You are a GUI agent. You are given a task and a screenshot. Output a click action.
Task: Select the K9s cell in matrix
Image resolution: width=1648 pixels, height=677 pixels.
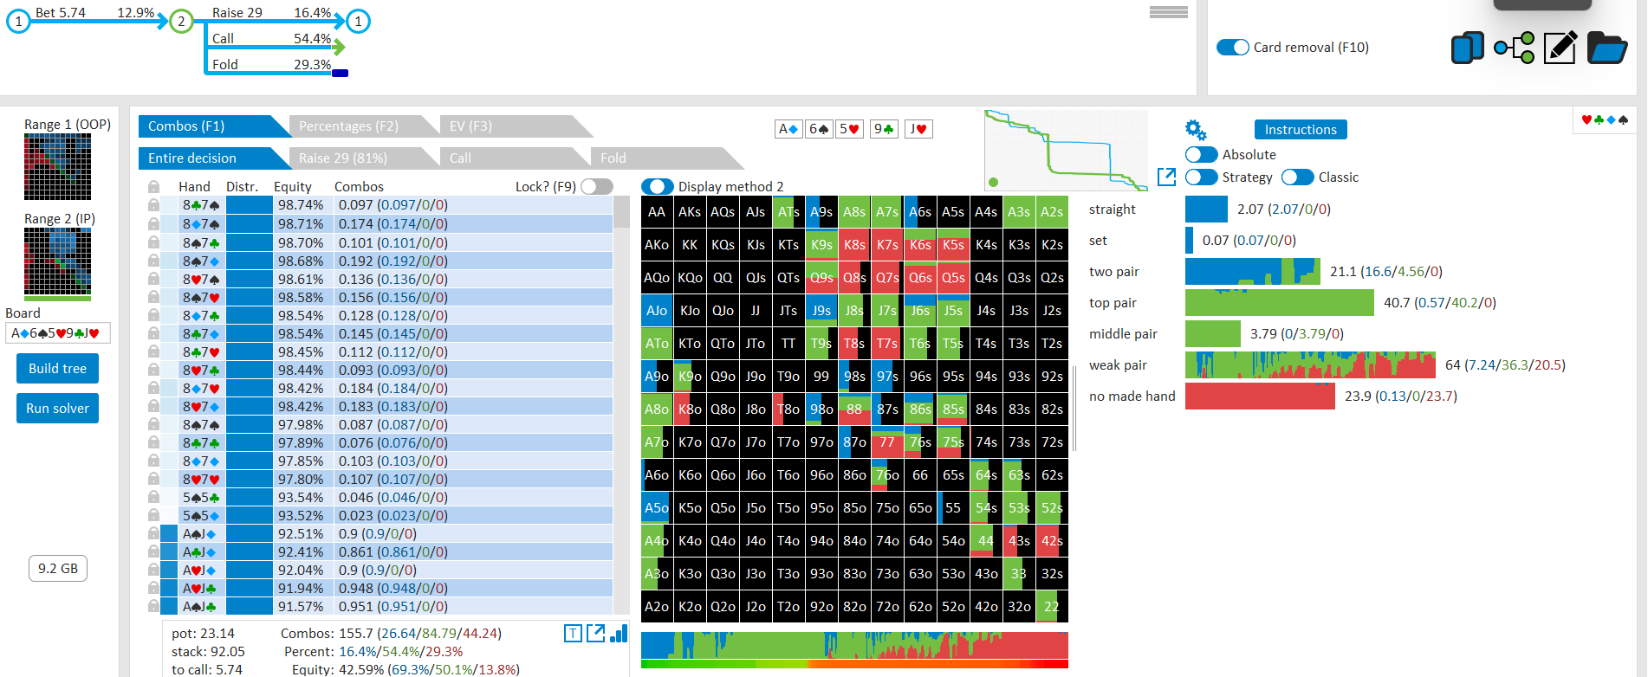coord(821,245)
